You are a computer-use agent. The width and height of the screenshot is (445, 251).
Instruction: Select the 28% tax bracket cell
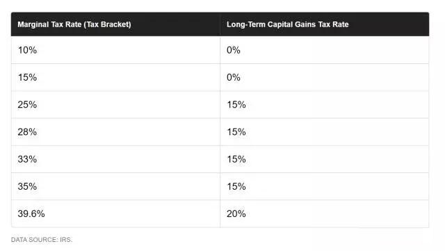115,131
